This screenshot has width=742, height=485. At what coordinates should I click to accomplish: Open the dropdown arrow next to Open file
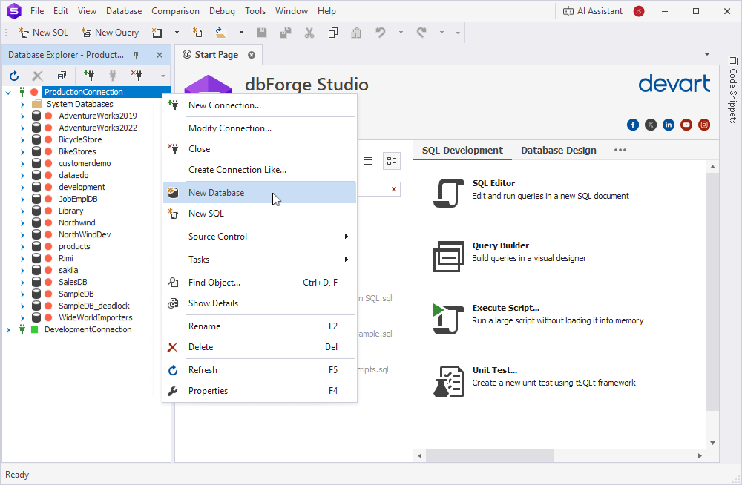241,33
